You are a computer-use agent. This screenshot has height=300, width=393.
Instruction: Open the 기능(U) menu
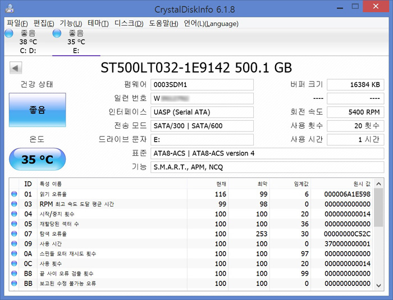point(71,24)
